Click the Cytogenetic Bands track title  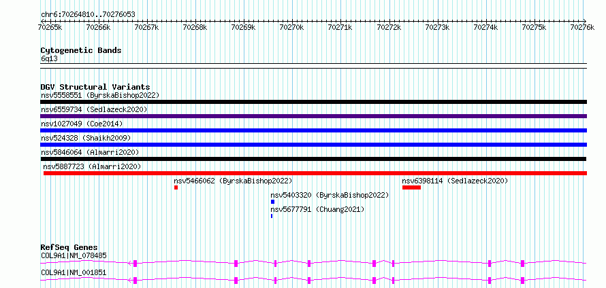(81, 50)
